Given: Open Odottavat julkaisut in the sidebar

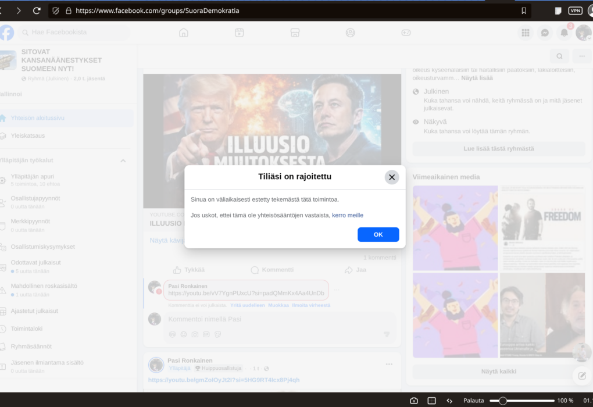Looking at the screenshot, I should (36, 262).
